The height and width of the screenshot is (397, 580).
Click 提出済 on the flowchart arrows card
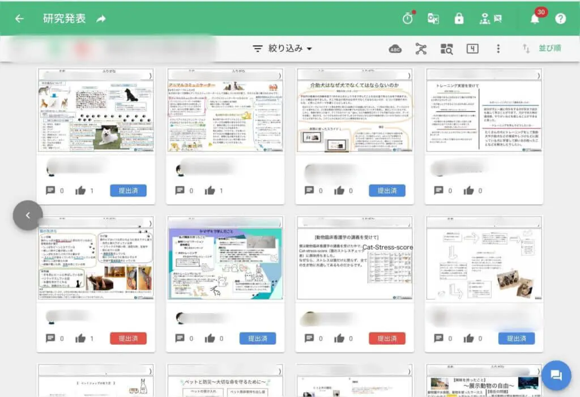(517, 339)
